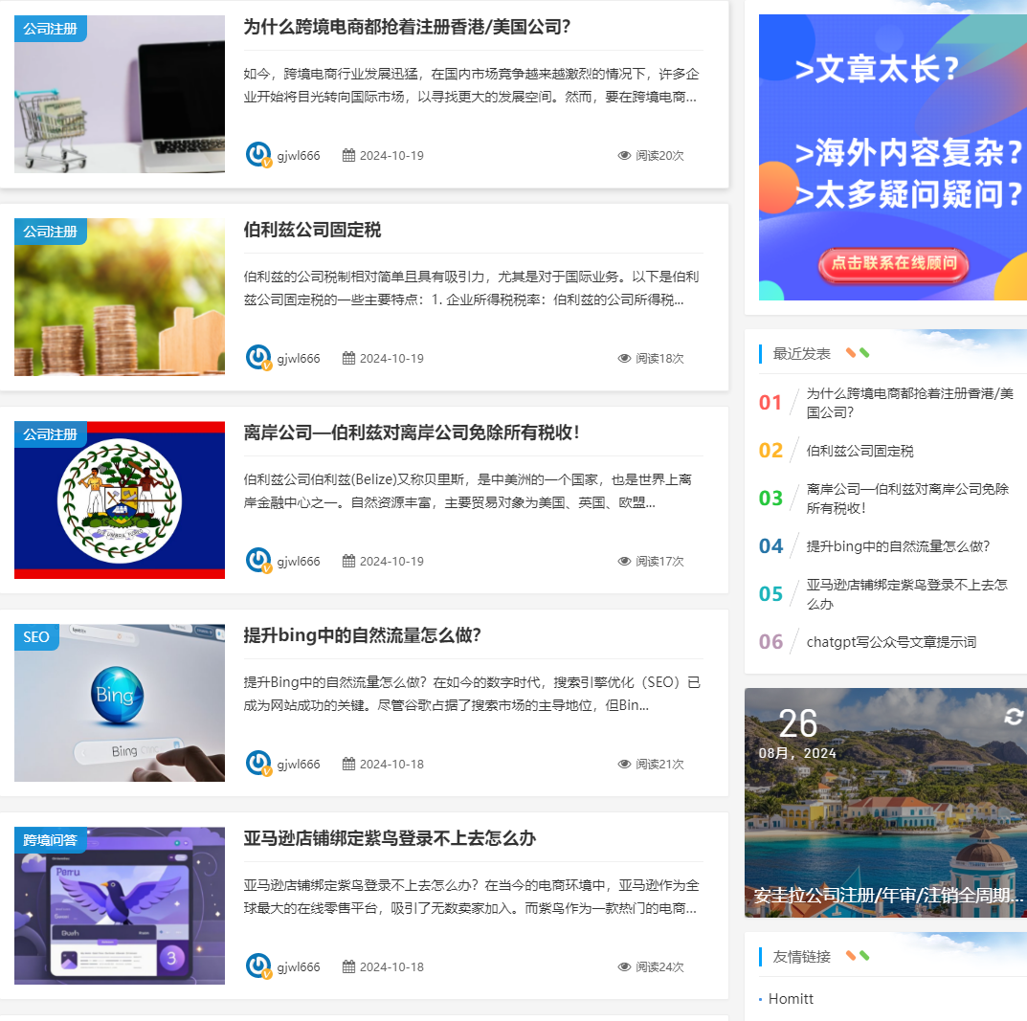Screen dimensions: 1027x1021
Task: Click the Belize flag article thumbnail
Action: (x=120, y=499)
